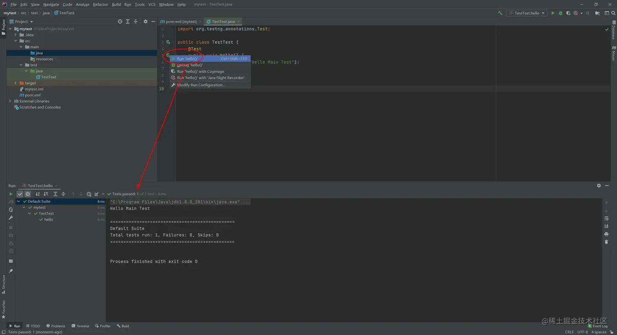The image size is (617, 335).
Task: Open the Profiler tool window
Action: pos(103,326)
